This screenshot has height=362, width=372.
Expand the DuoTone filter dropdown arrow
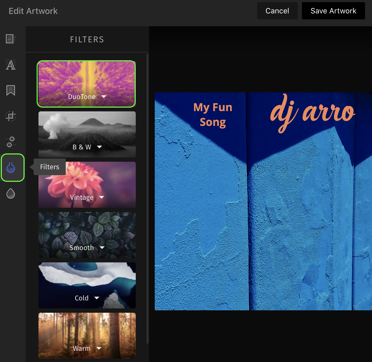[x=104, y=97]
